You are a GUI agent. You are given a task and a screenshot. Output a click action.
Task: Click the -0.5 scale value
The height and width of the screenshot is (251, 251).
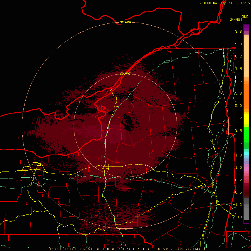coord(237,192)
